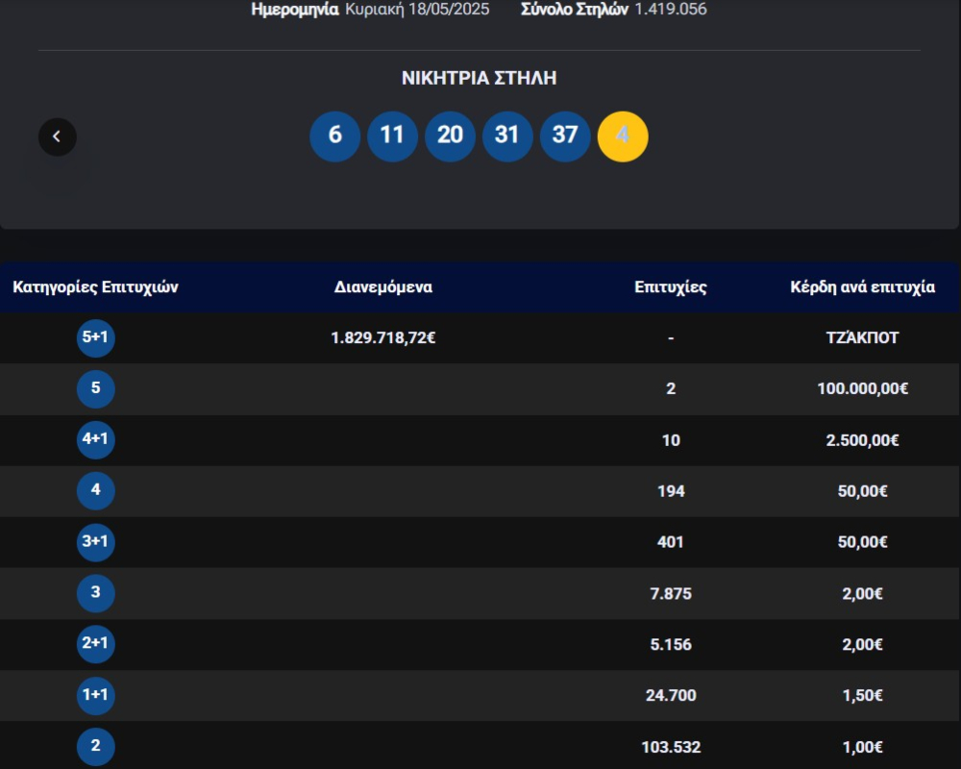
Task: Select winning number ball 6
Action: 334,136
